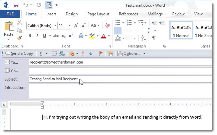Click the Sort A to Z icon
Image resolution: width=217 pixels, height=135 pixels.
[x=144, y=38]
